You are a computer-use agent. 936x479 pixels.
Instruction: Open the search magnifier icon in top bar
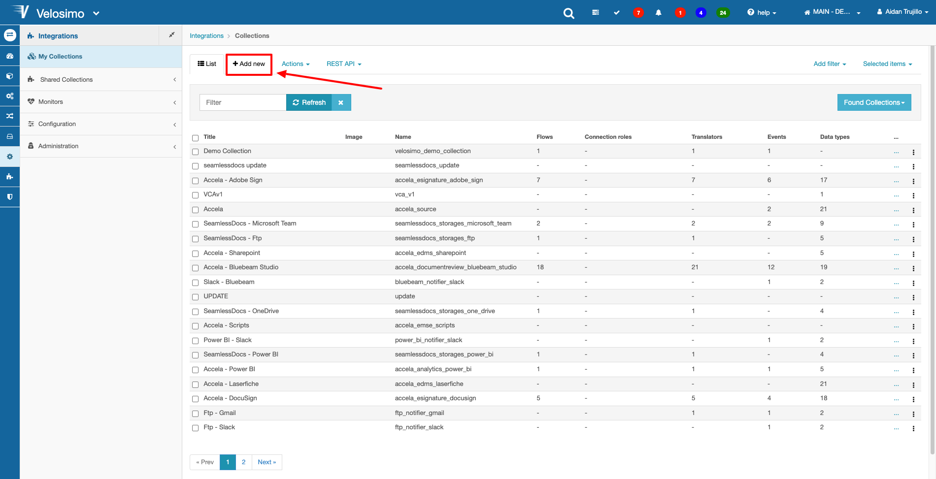pos(568,13)
